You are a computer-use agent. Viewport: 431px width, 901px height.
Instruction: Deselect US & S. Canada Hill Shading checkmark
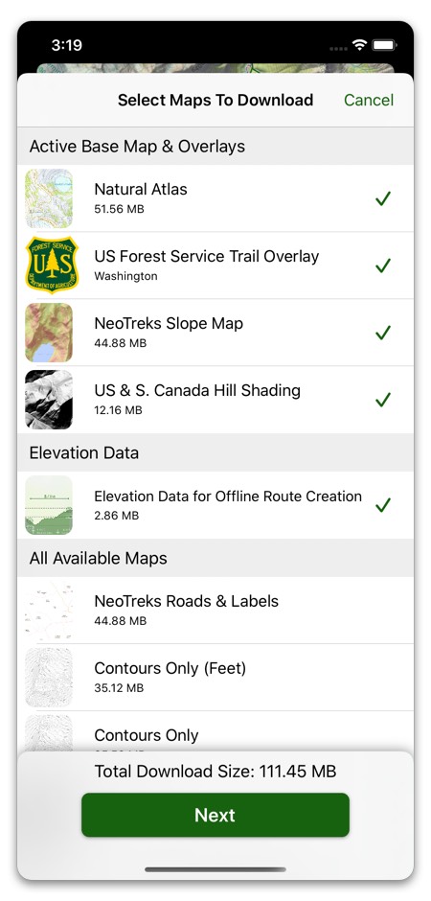383,400
